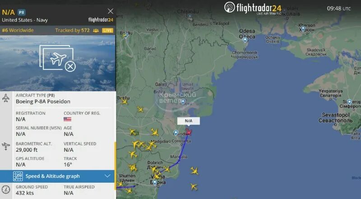Select the Varna airport pin
This screenshot has width=361, height=199.
pos(155,182)
